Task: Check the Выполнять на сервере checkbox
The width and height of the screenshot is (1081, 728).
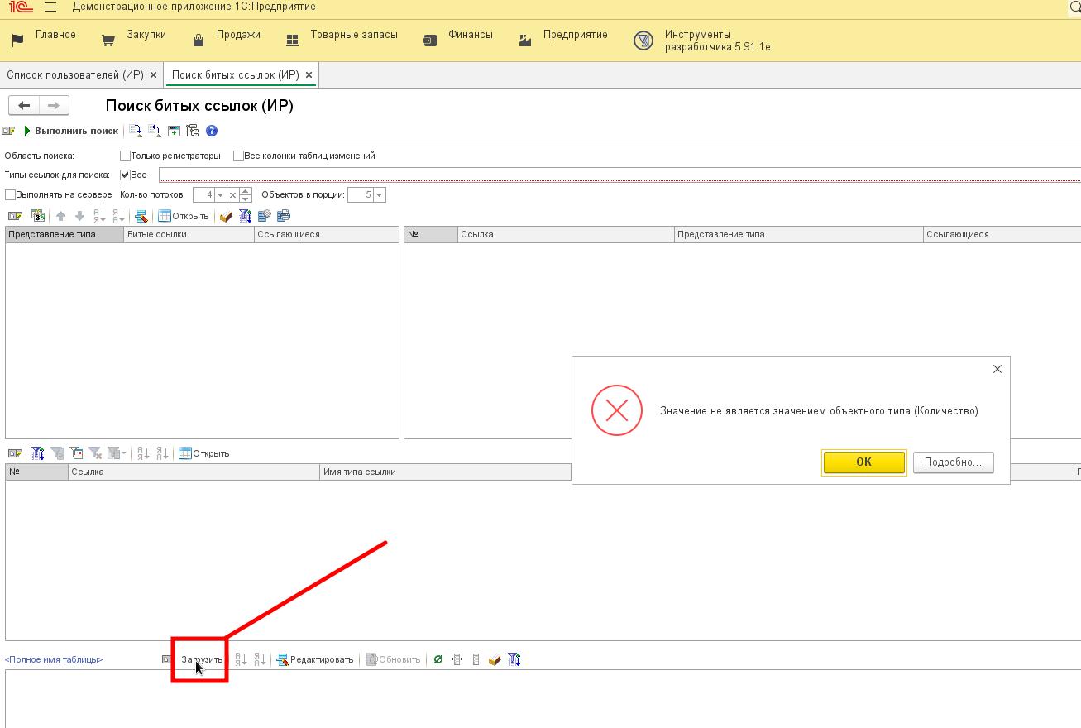Action: click(x=11, y=195)
